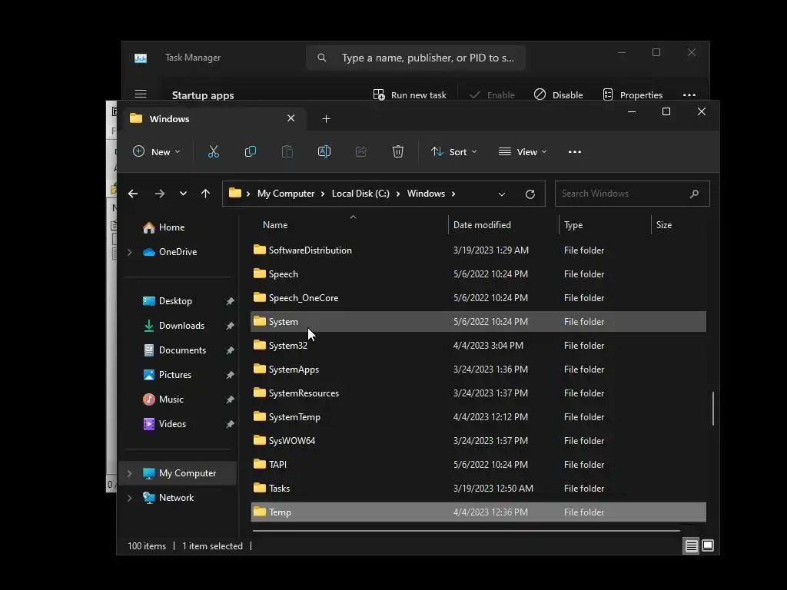Click Run new task in Task Manager
This screenshot has height=590, width=787.
(x=410, y=94)
